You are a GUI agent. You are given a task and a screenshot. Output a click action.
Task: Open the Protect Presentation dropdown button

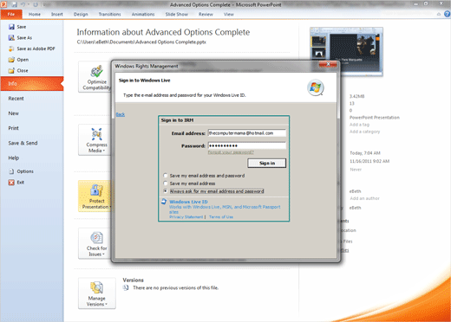(x=95, y=196)
